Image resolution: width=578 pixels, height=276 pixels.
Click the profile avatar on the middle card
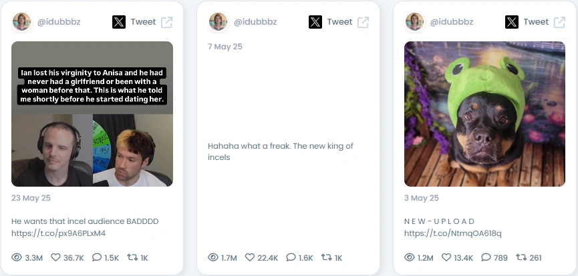[x=218, y=22]
